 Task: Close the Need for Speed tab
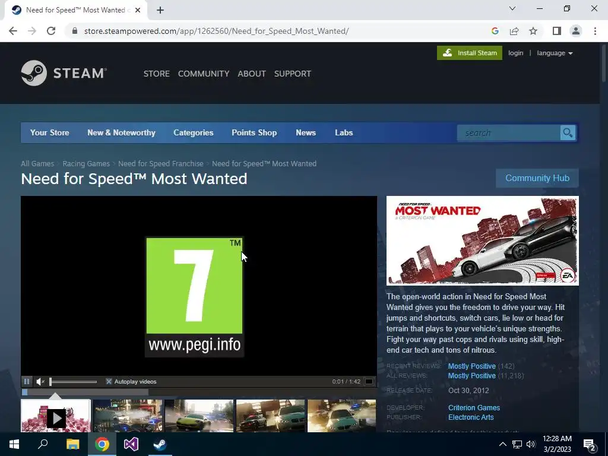coord(138,11)
